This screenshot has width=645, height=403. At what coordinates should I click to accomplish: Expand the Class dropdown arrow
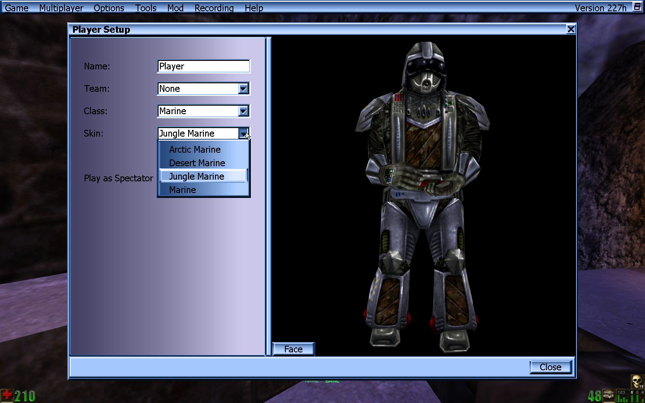243,111
